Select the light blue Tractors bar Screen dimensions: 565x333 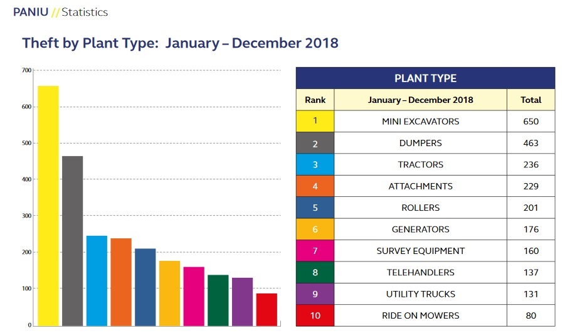pos(97,280)
